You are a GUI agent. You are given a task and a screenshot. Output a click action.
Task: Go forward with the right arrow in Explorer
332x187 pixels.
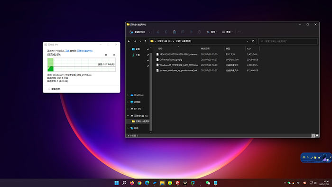click(x=135, y=41)
